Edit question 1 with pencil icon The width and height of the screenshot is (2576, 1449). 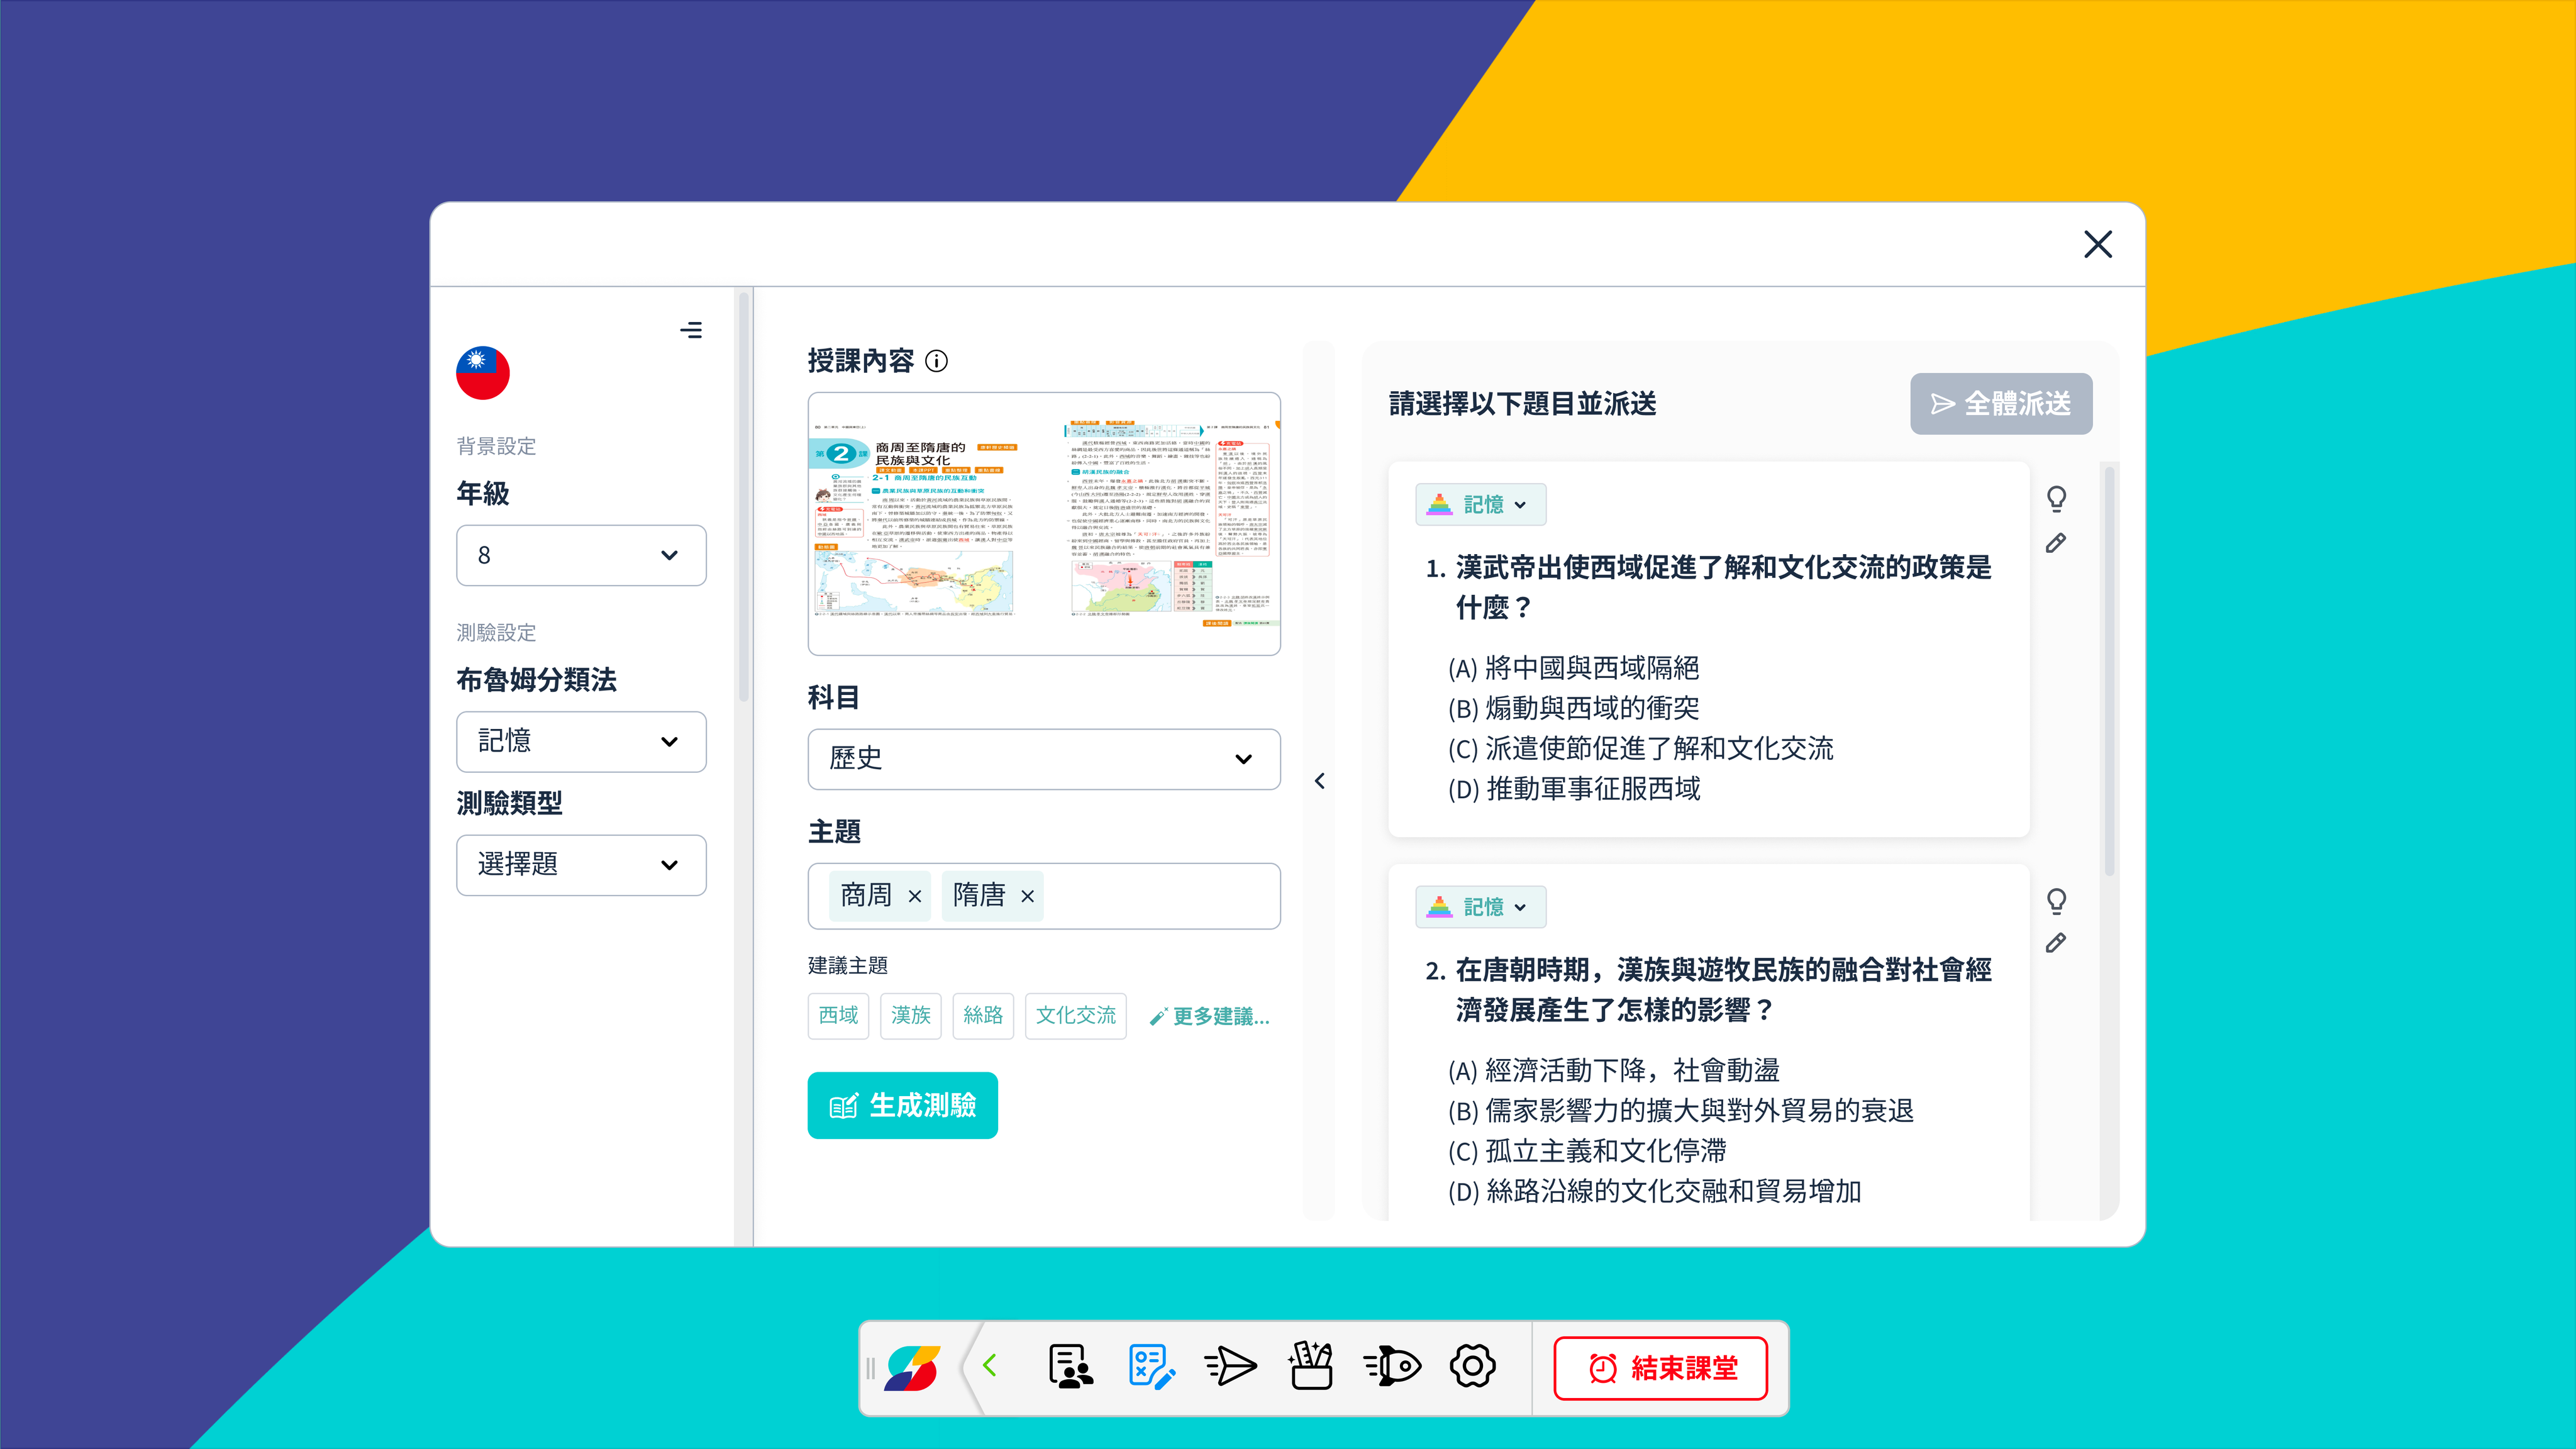[x=2055, y=543]
